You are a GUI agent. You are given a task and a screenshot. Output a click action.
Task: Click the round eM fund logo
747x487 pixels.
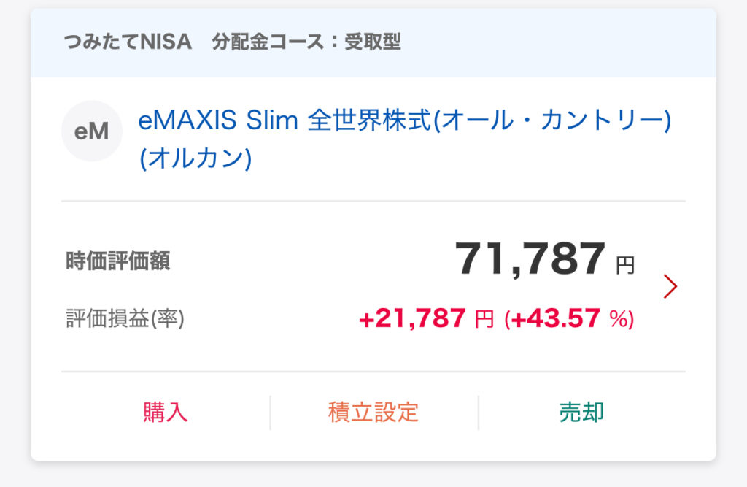[x=91, y=131]
